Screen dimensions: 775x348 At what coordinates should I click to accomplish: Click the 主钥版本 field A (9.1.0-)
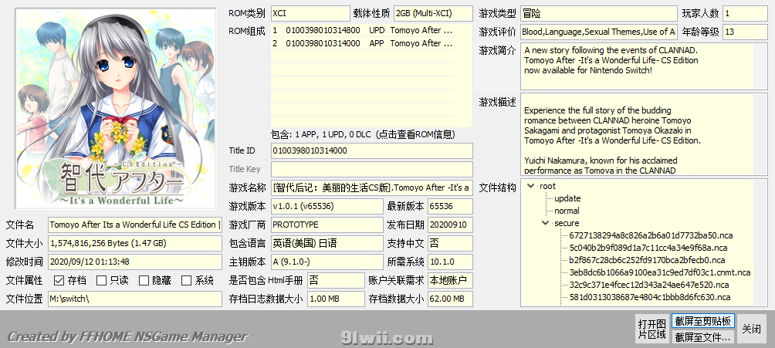327,262
